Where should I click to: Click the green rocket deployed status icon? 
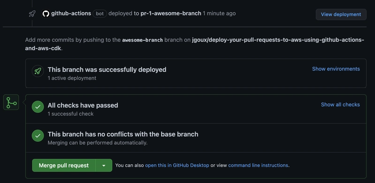[38, 71]
